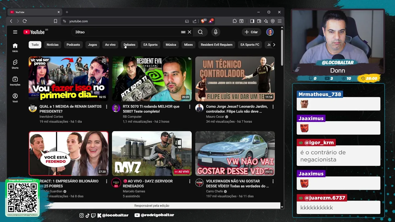395x222 pixels.
Task: Open Leo AI sparkle icon
Action: [x=266, y=21]
